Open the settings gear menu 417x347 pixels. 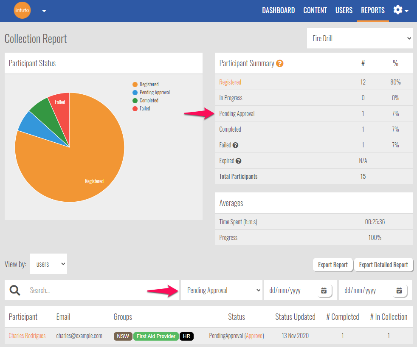click(x=400, y=10)
